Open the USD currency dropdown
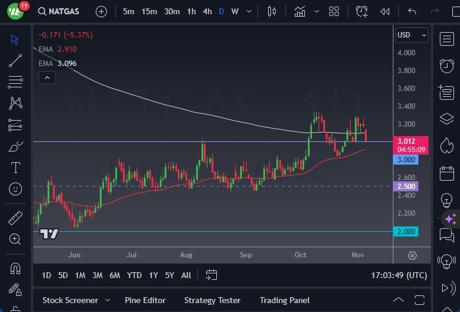 point(411,35)
